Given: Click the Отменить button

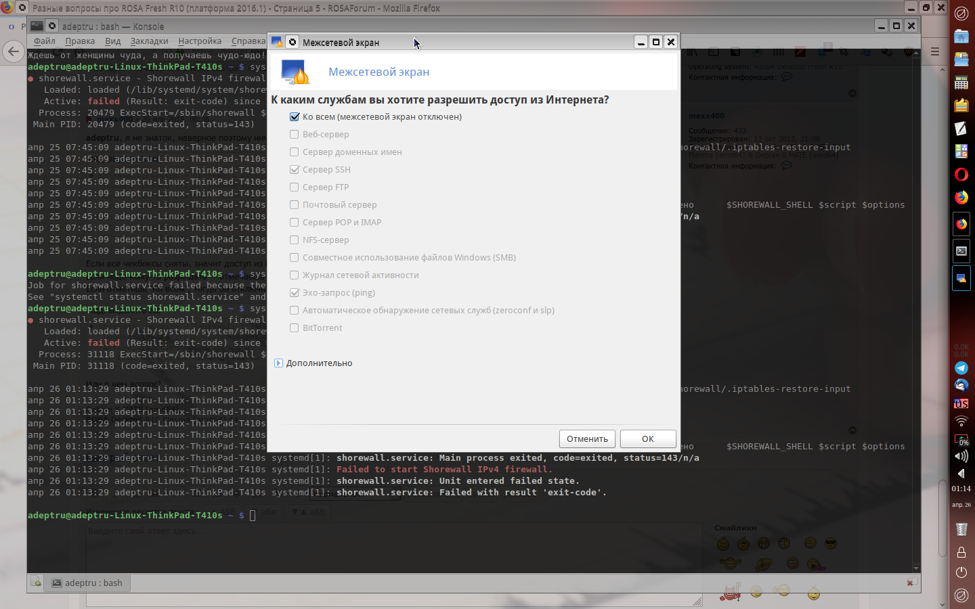Looking at the screenshot, I should pos(587,438).
